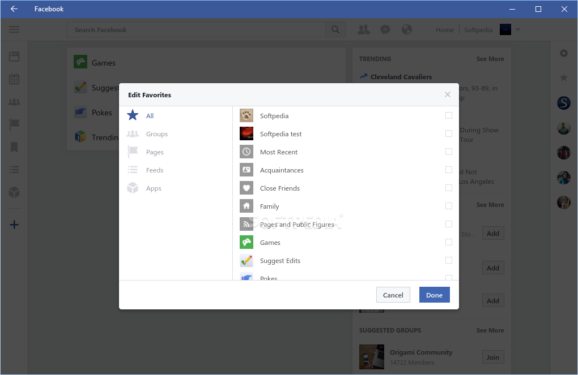Click See More next to Trending
This screenshot has height=375, width=578.
point(490,59)
